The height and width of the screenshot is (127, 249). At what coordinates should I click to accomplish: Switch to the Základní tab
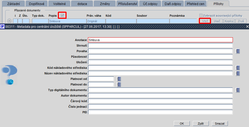point(14,4)
